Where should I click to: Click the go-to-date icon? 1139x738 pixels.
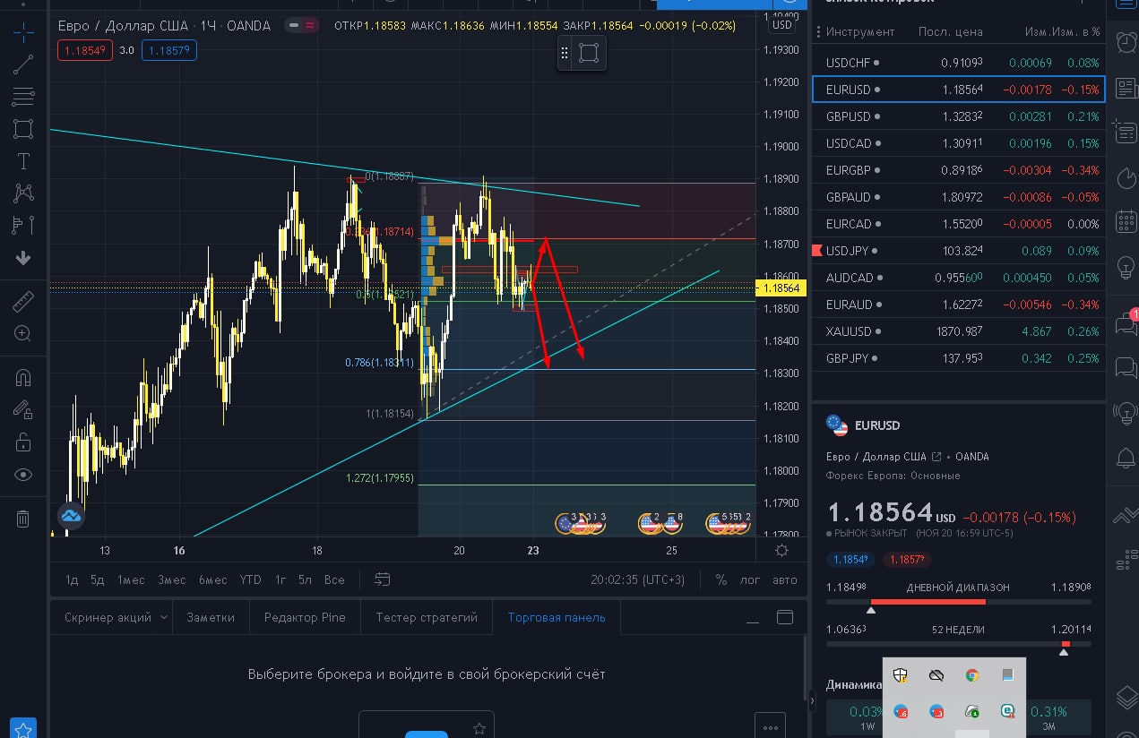(383, 579)
